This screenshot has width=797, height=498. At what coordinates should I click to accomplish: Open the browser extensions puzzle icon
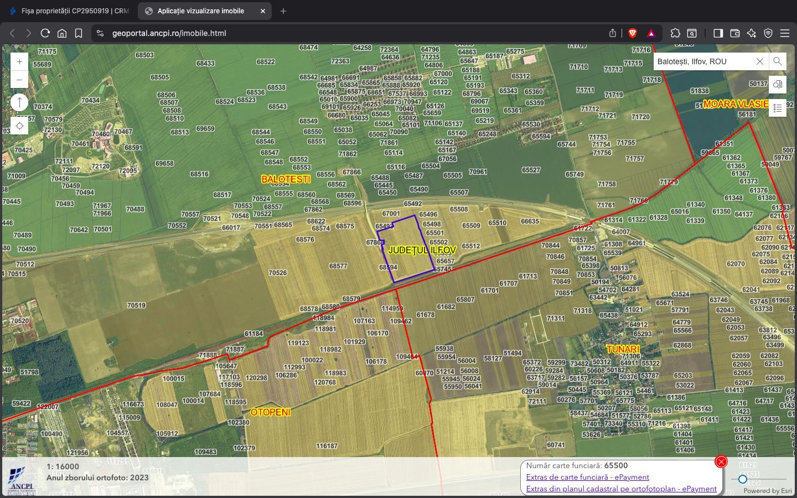675,33
